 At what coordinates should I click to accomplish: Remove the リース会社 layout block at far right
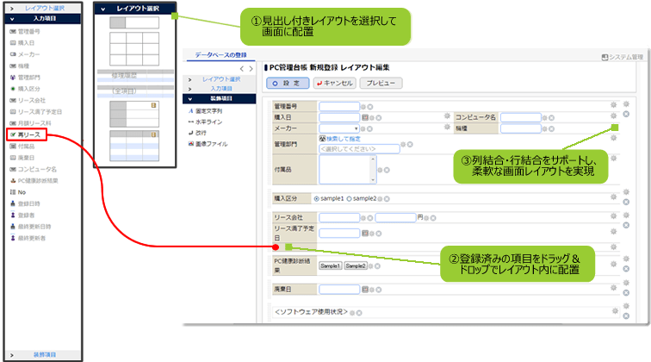tap(626, 225)
